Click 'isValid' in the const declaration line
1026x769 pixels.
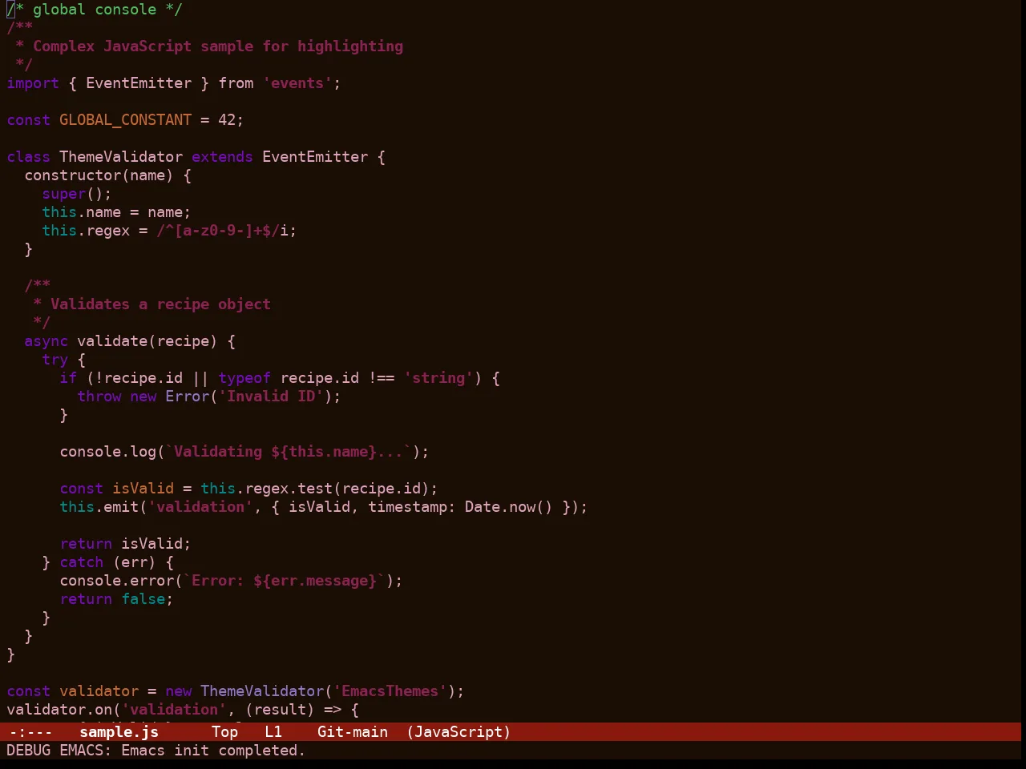click(143, 489)
